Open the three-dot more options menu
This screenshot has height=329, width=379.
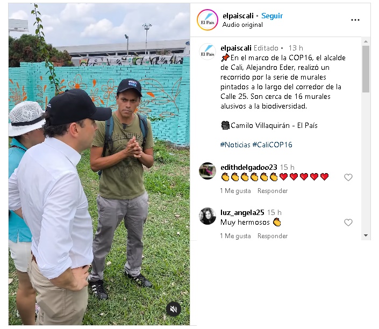coord(355,20)
